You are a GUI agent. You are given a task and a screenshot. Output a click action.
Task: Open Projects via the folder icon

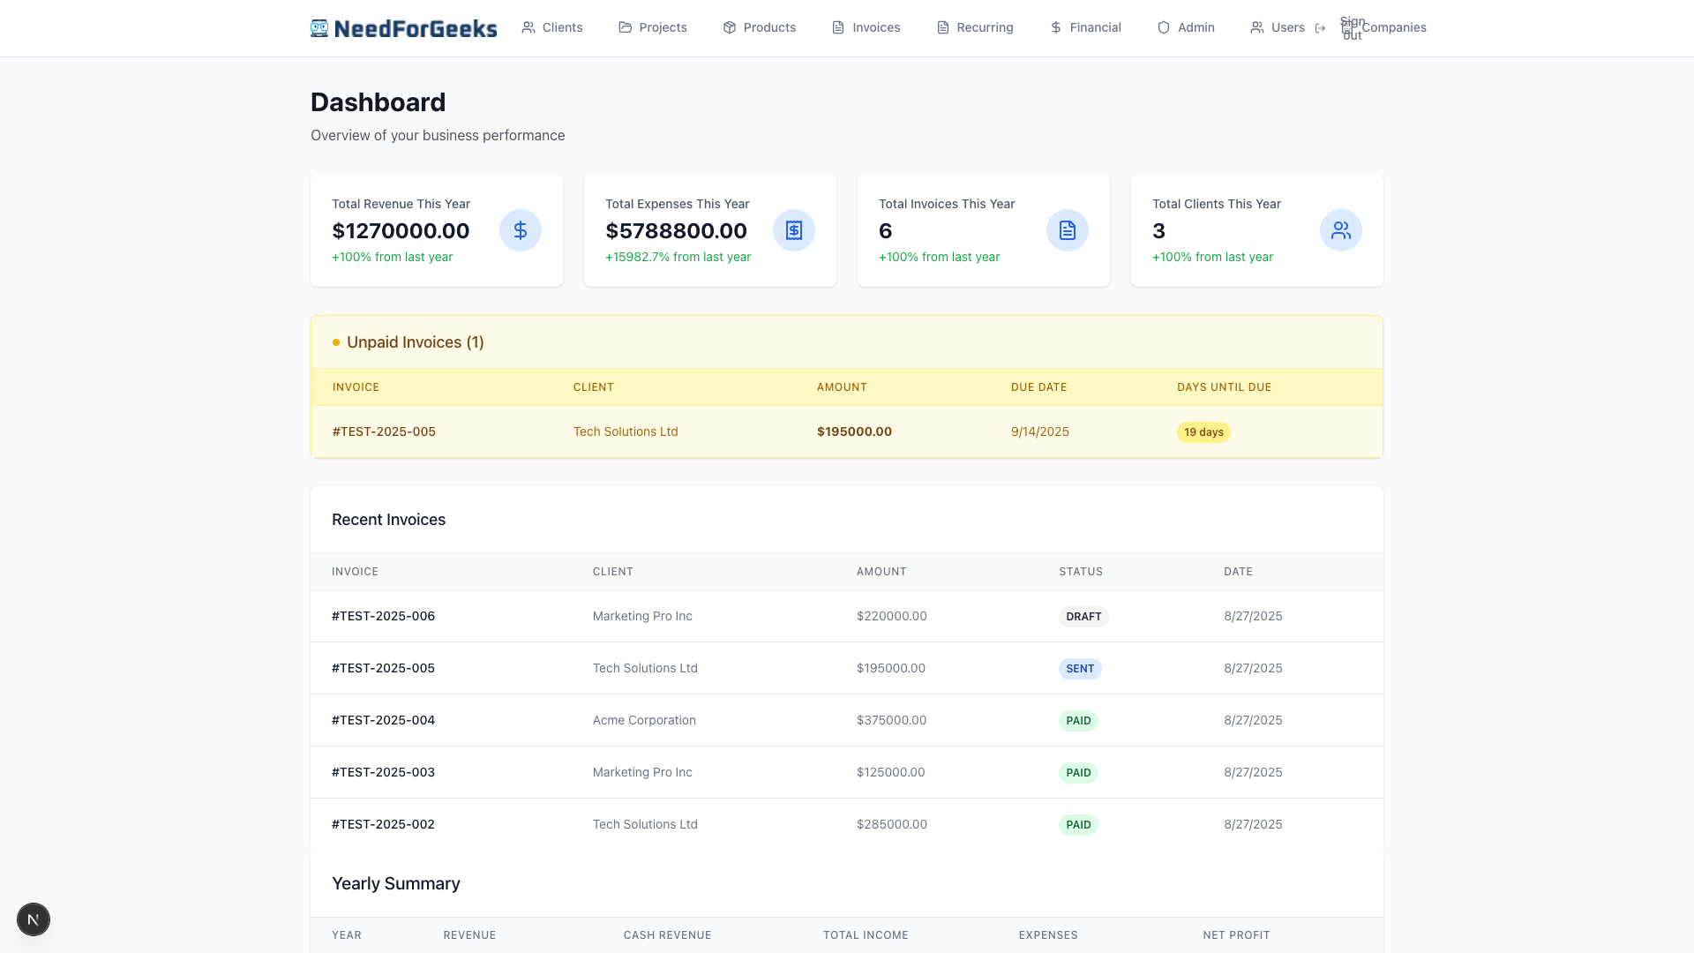625,27
